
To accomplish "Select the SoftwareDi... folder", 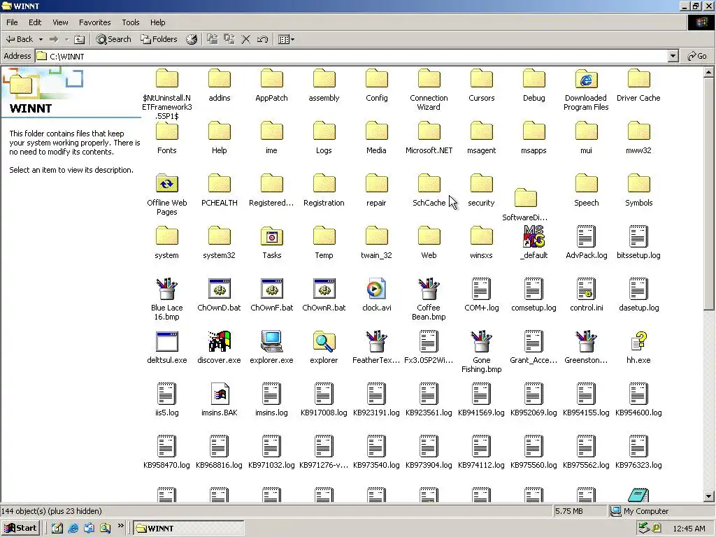I will 525,205.
